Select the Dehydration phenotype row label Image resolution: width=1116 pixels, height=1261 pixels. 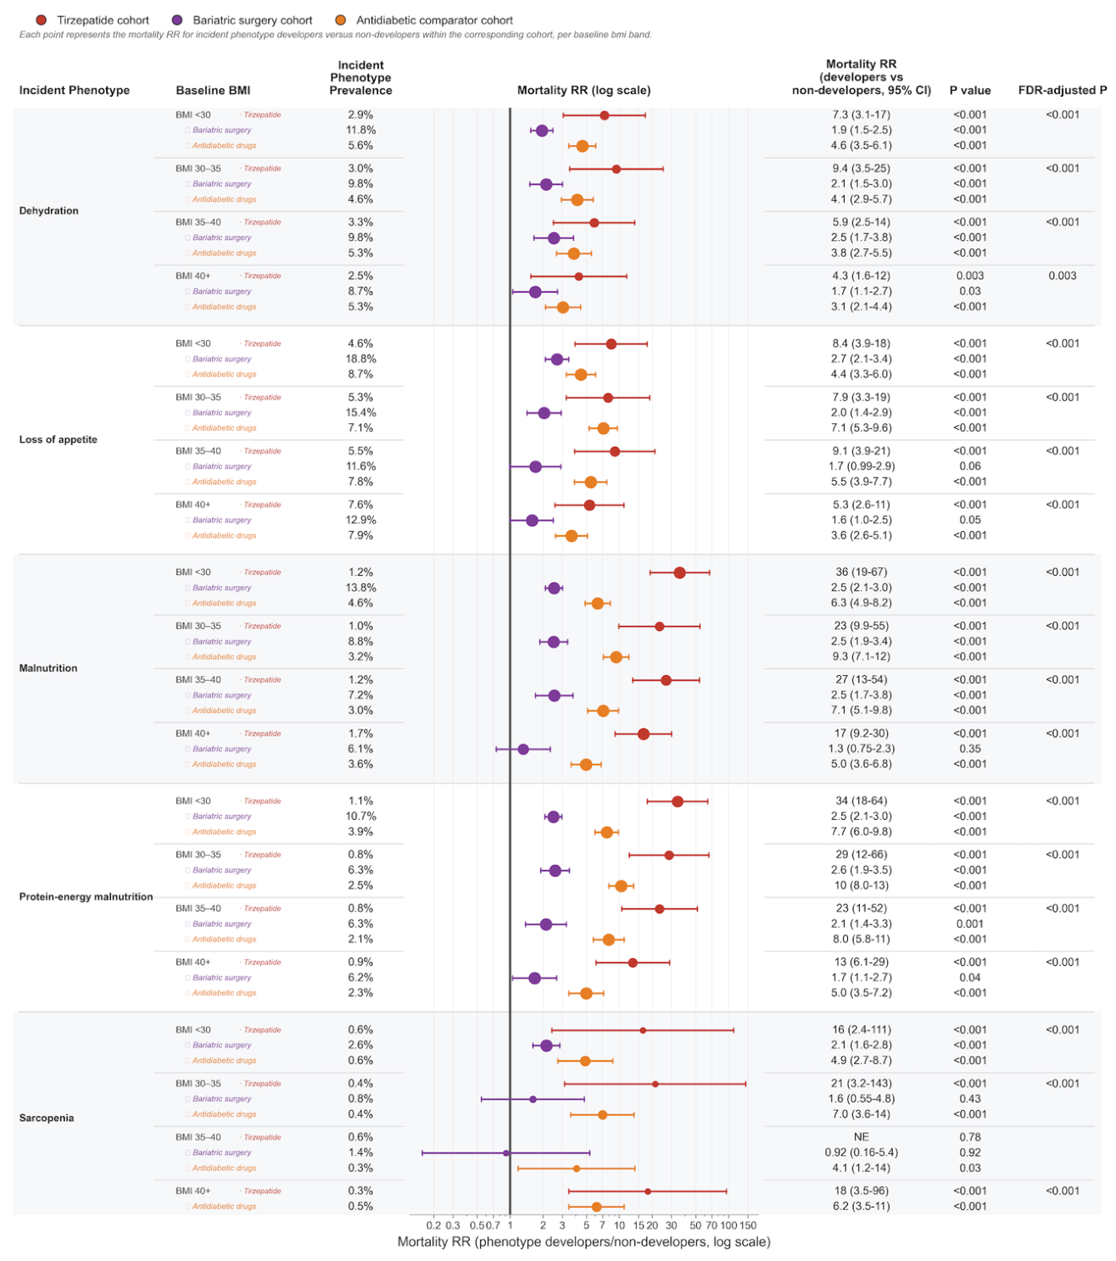48,210
